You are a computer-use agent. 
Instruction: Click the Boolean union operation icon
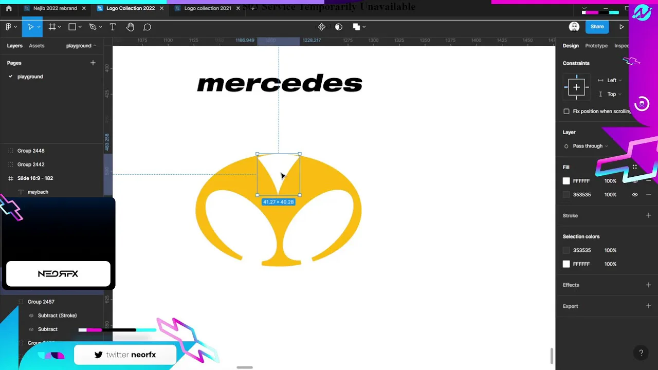tap(356, 27)
